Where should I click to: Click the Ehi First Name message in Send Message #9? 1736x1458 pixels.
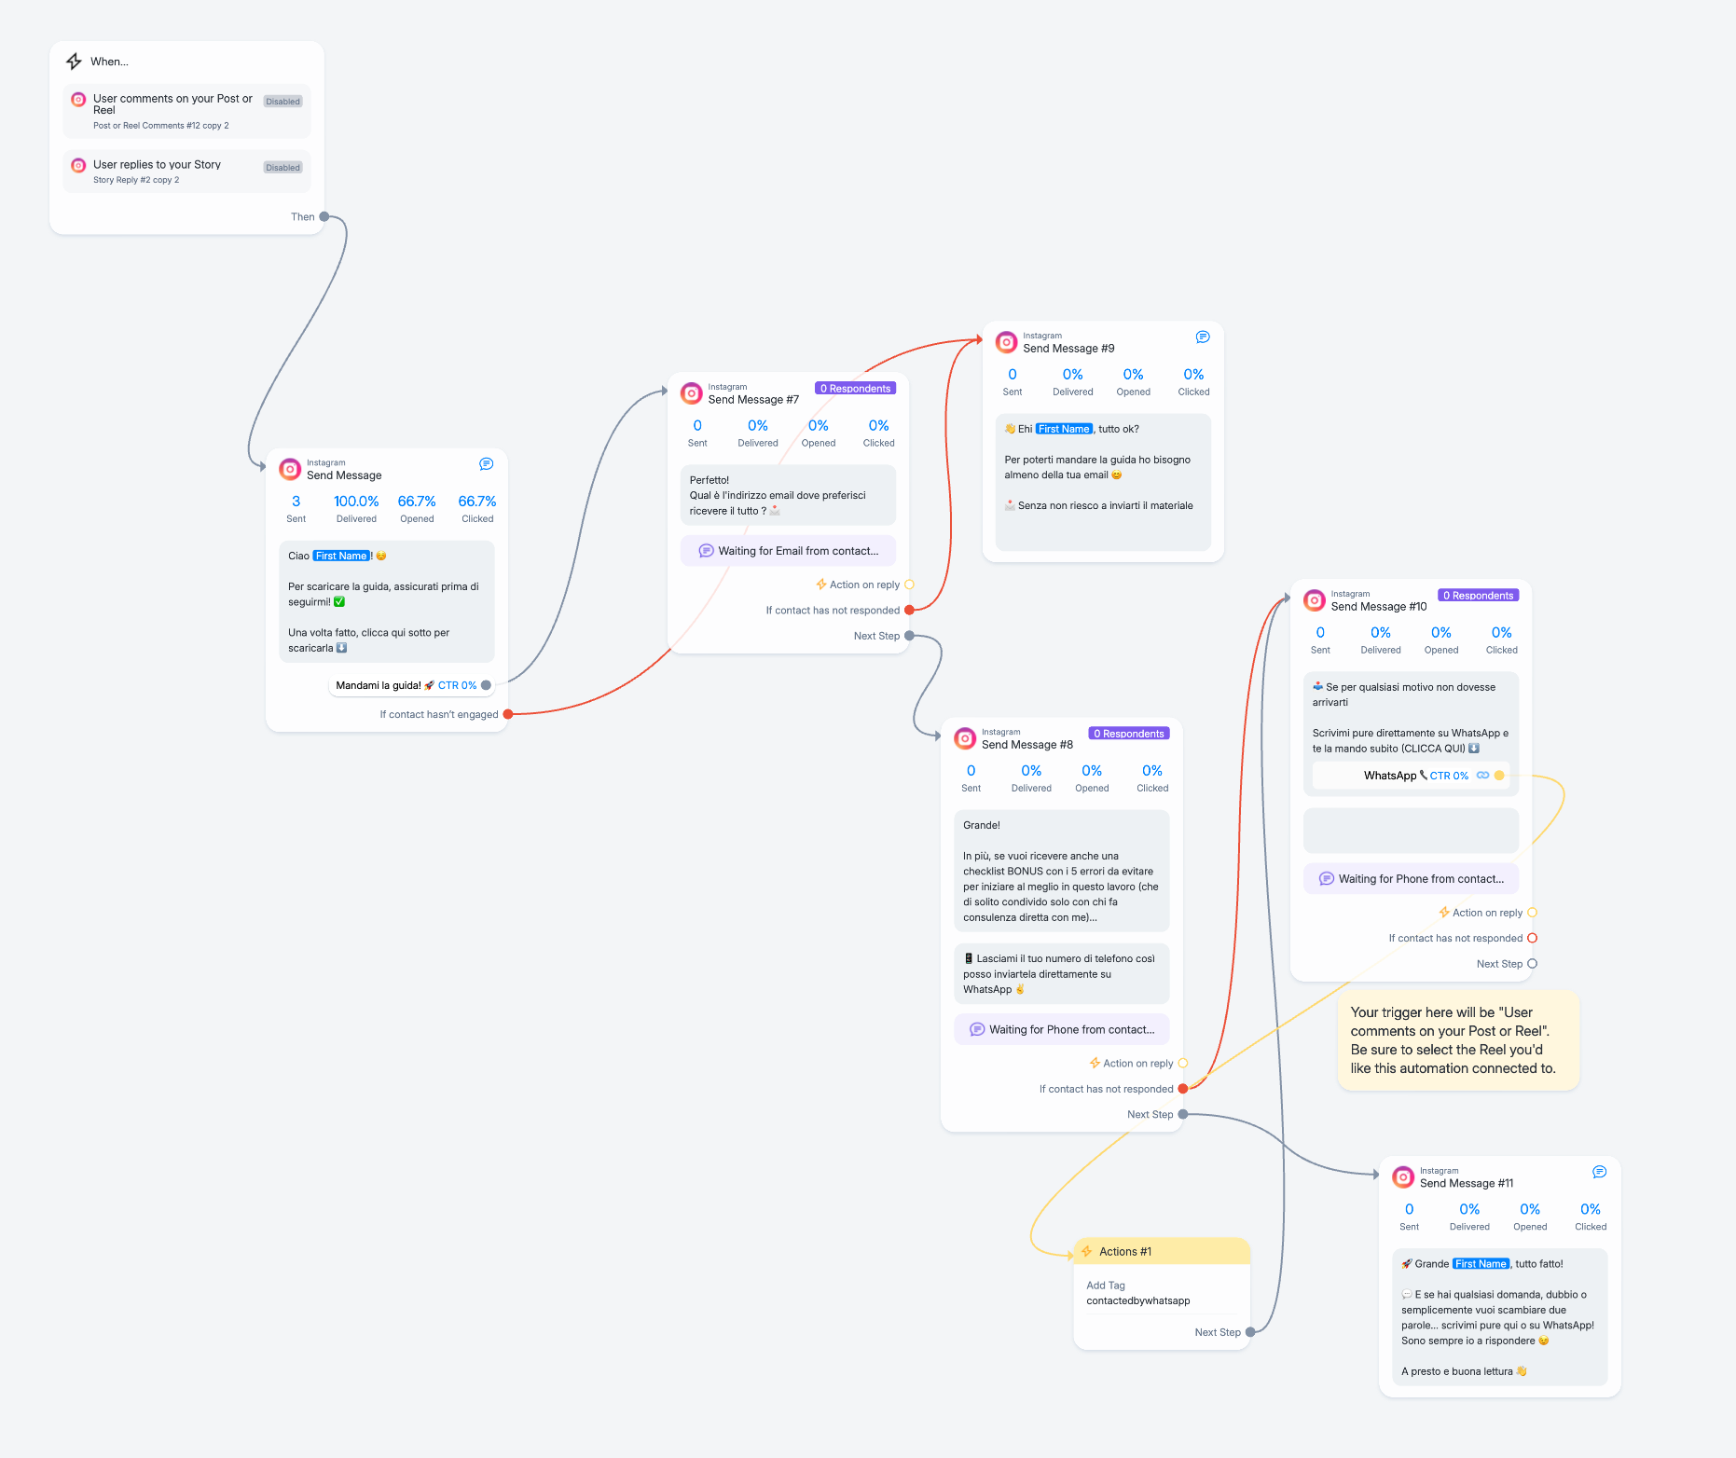click(x=1103, y=482)
